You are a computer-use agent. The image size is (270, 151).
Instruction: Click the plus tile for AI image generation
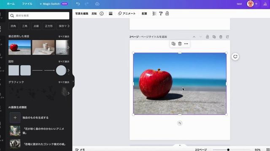[x=15, y=117]
